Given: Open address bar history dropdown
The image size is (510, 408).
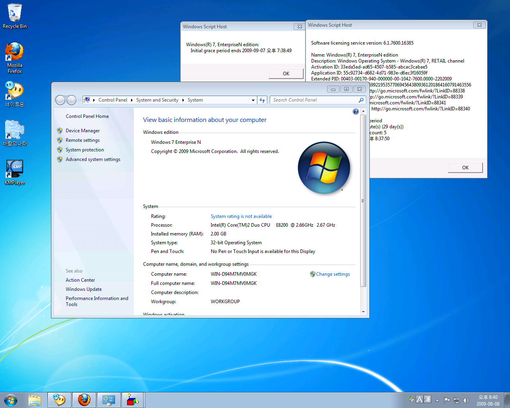Looking at the screenshot, I should (x=253, y=100).
